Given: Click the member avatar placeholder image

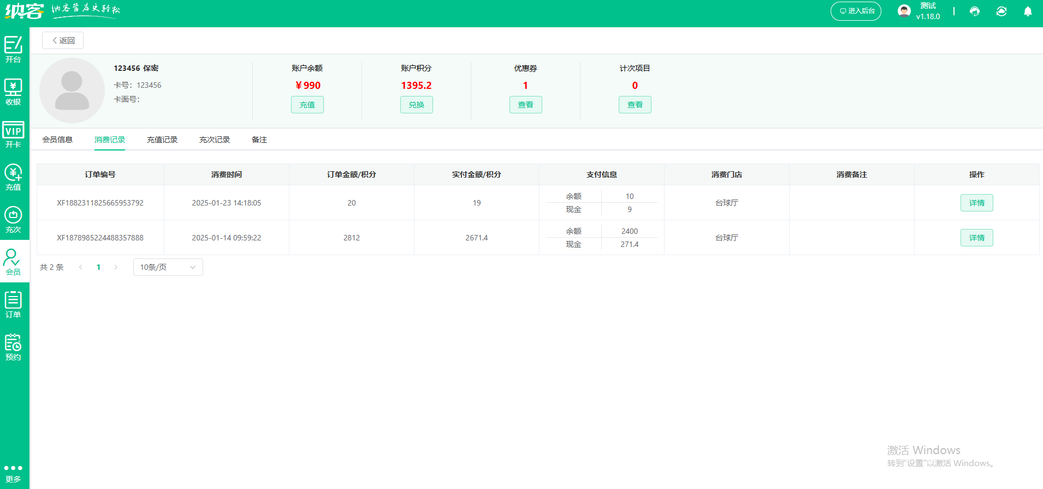Looking at the screenshot, I should (72, 90).
